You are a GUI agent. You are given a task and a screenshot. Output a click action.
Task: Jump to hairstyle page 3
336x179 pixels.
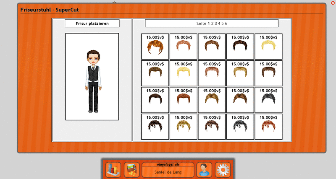[215, 23]
